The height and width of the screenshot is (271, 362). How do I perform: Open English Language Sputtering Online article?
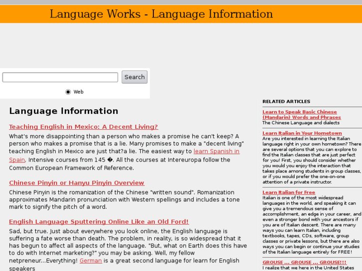point(99,221)
